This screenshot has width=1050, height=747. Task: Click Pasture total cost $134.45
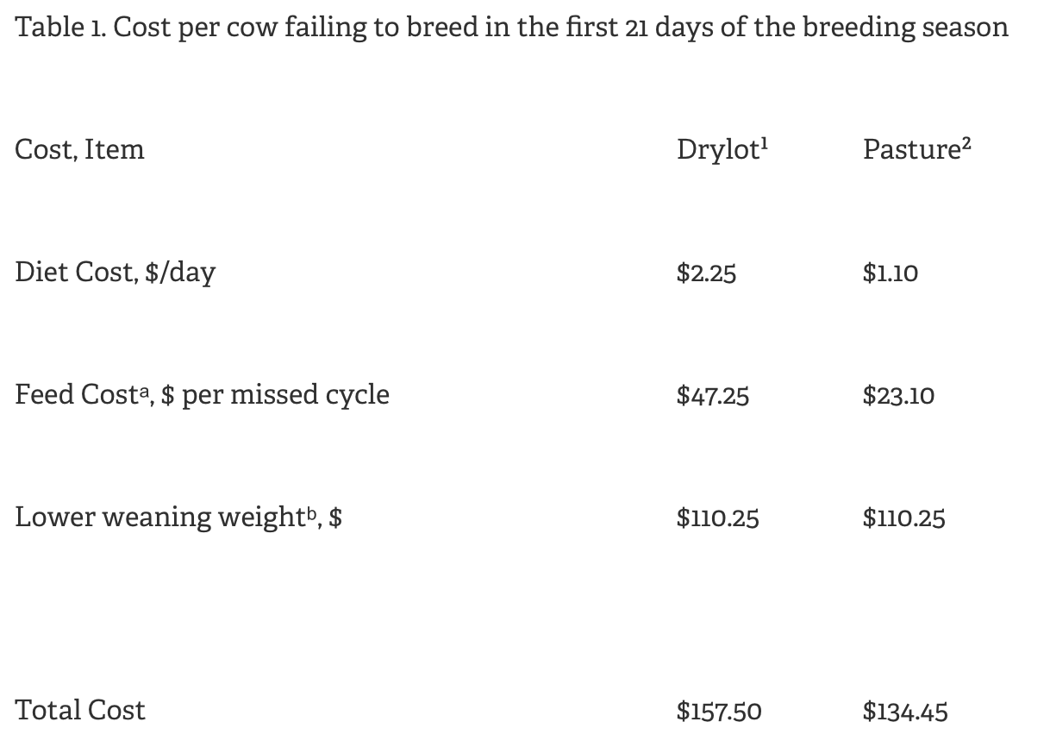click(905, 712)
